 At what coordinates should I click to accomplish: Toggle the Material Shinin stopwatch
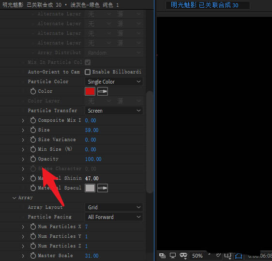click(33, 178)
